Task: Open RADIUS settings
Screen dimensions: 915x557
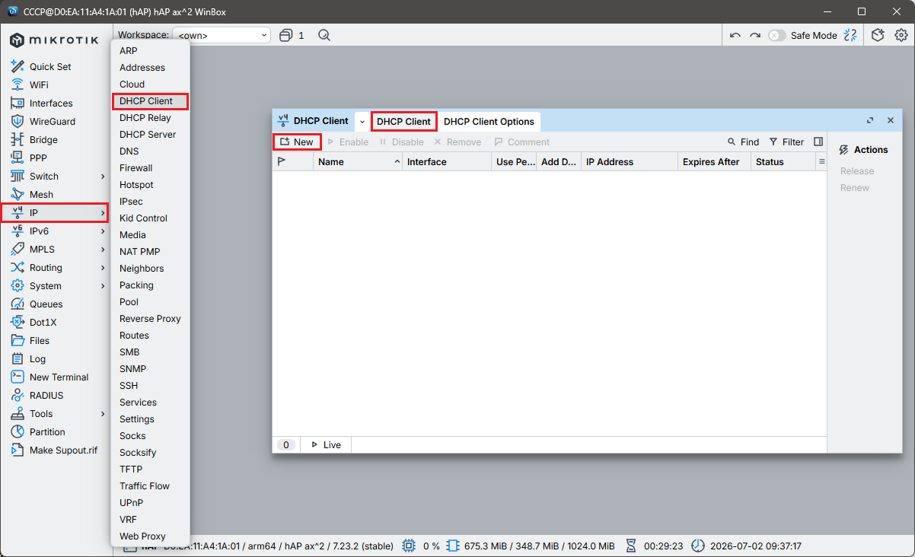Action: pos(46,396)
